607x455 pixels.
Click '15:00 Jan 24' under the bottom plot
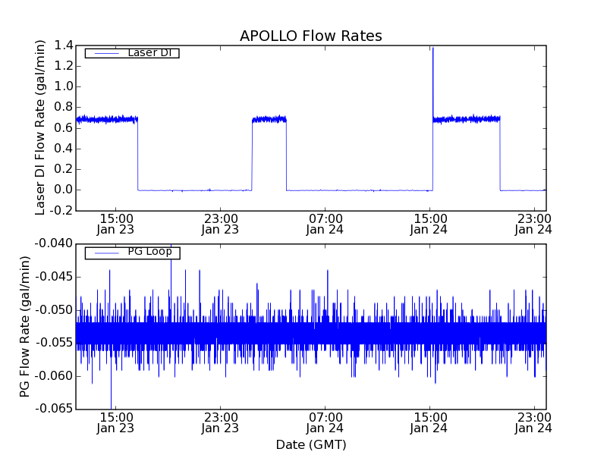coord(429,423)
